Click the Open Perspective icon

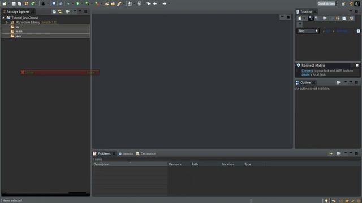tap(343, 3)
